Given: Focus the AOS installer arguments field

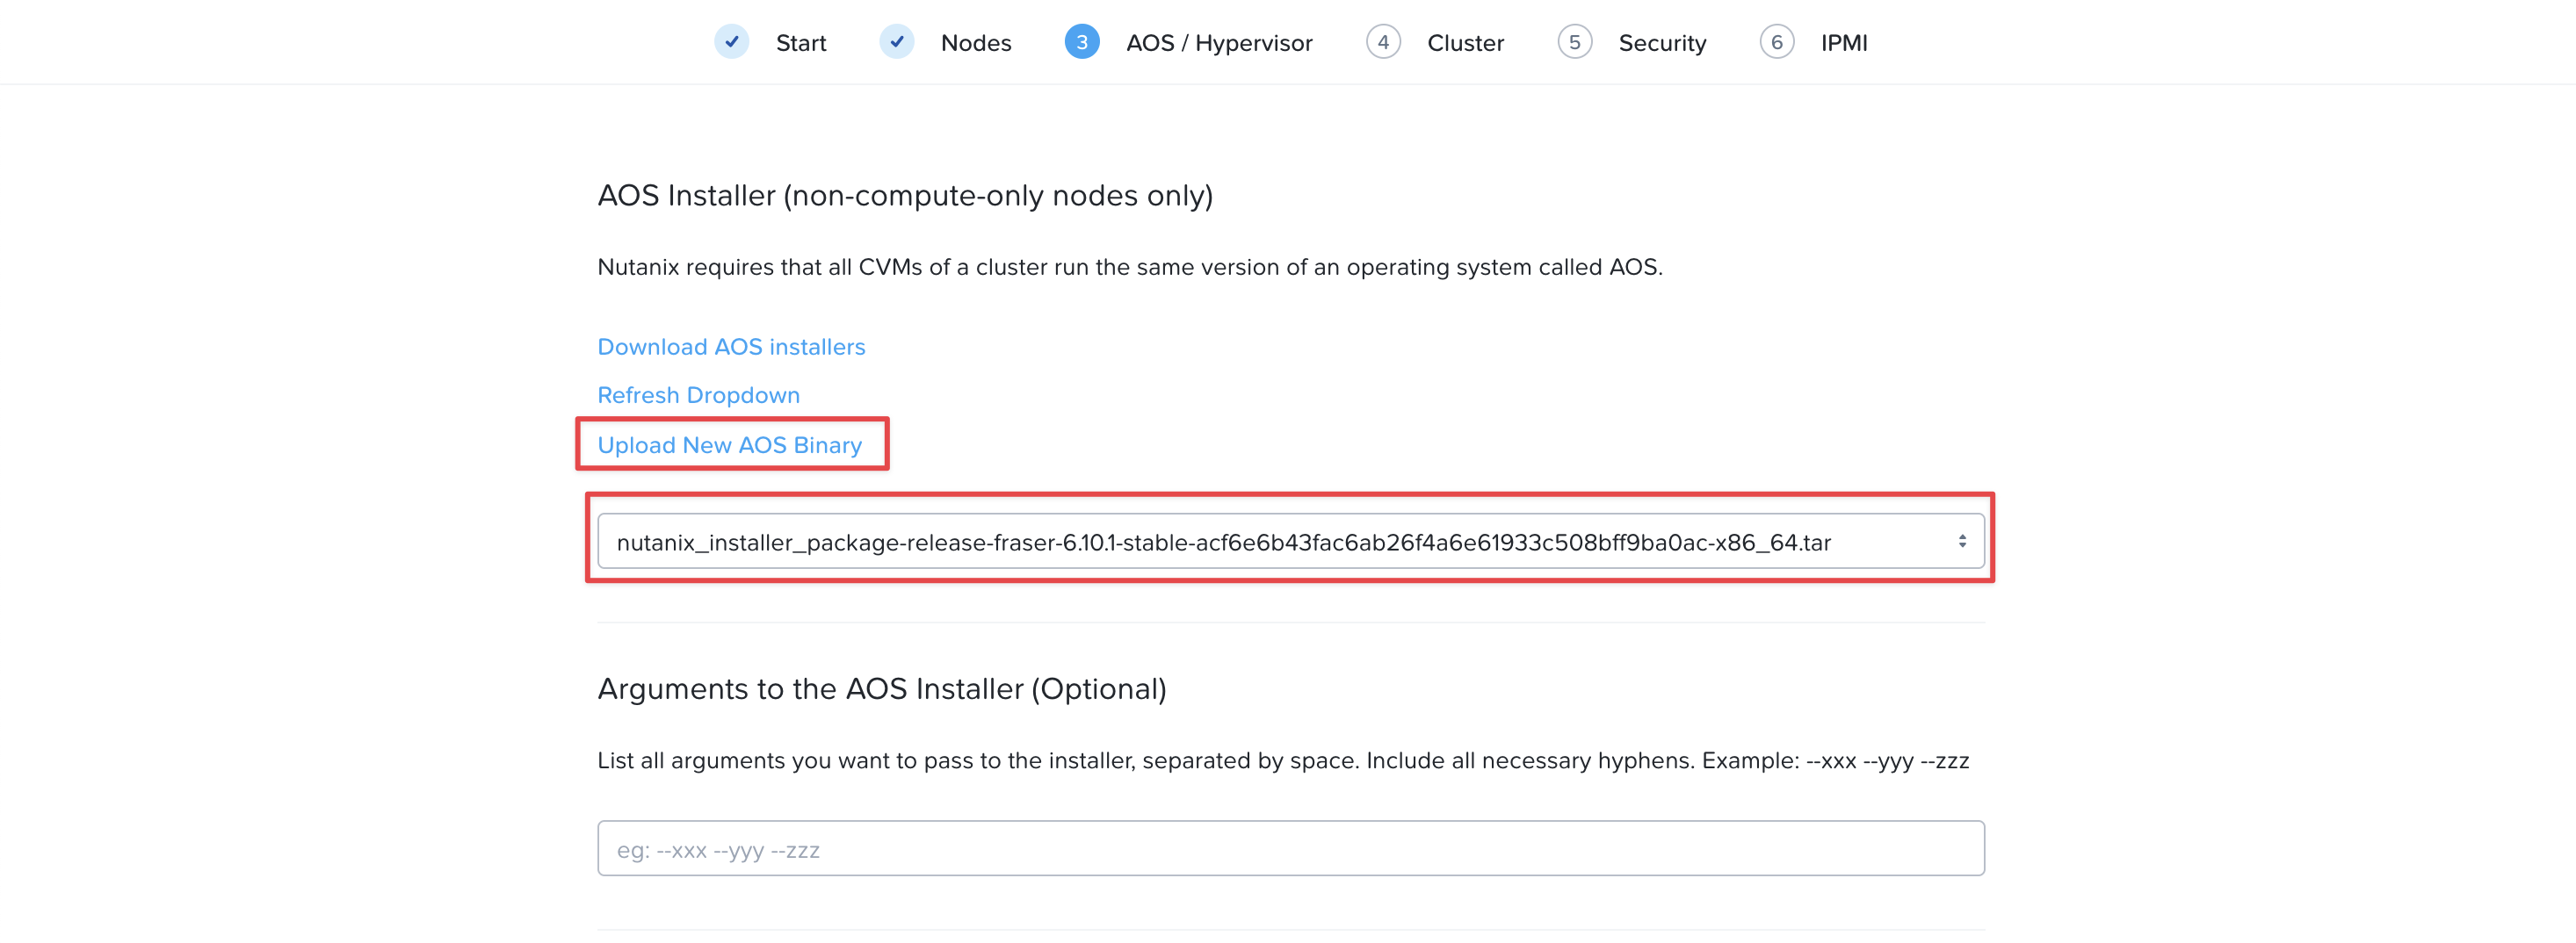Looking at the screenshot, I should [x=1290, y=848].
